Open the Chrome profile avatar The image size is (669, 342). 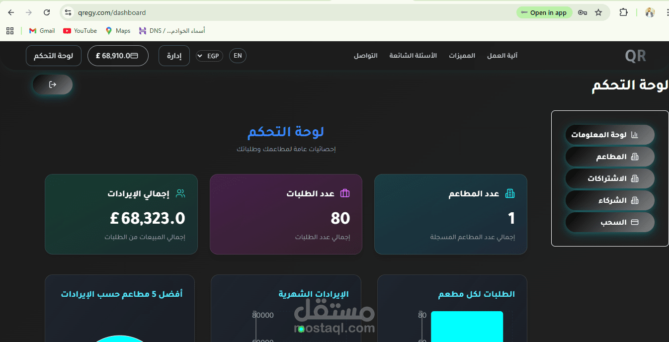click(650, 12)
